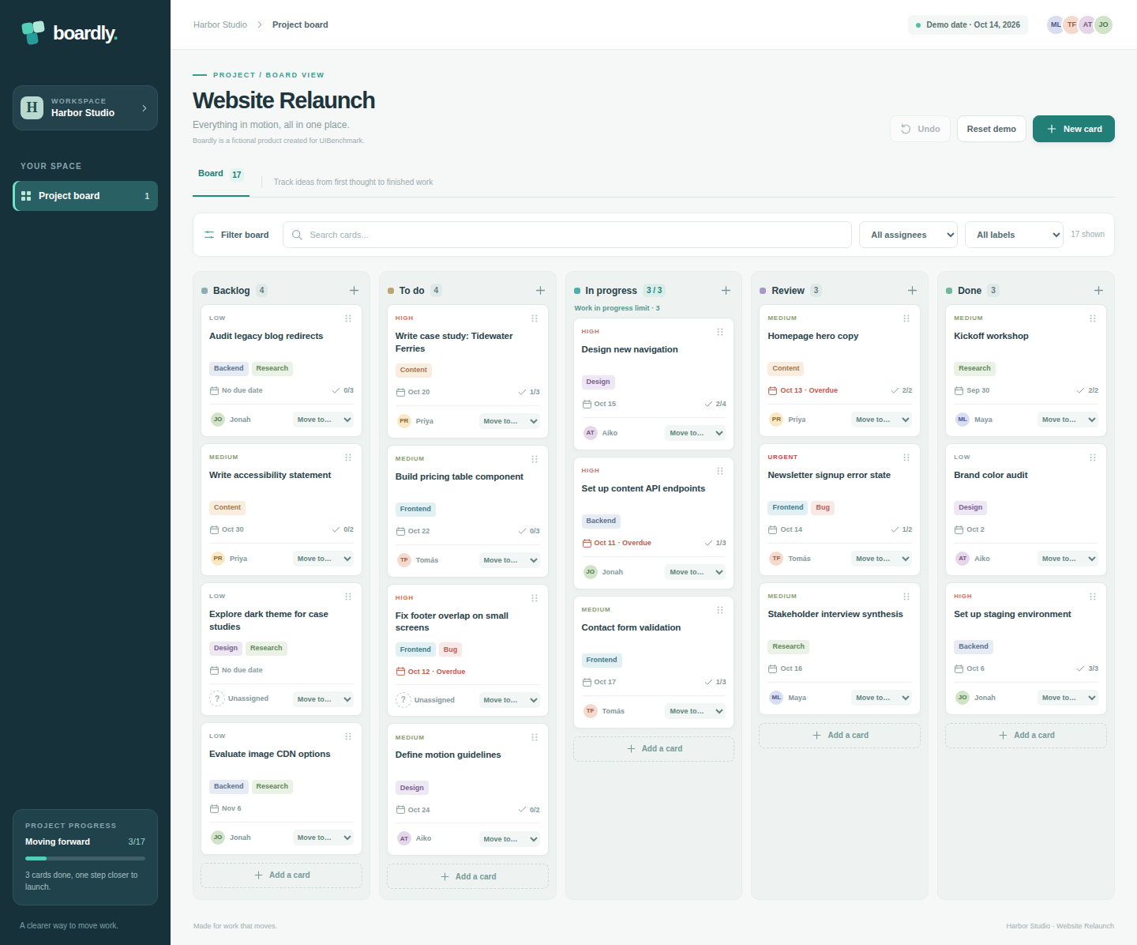Click Add a card under In progress
The image size is (1137, 945).
[x=654, y=749]
